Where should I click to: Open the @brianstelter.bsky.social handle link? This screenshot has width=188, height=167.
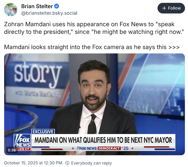pyautogui.click(x=49, y=13)
